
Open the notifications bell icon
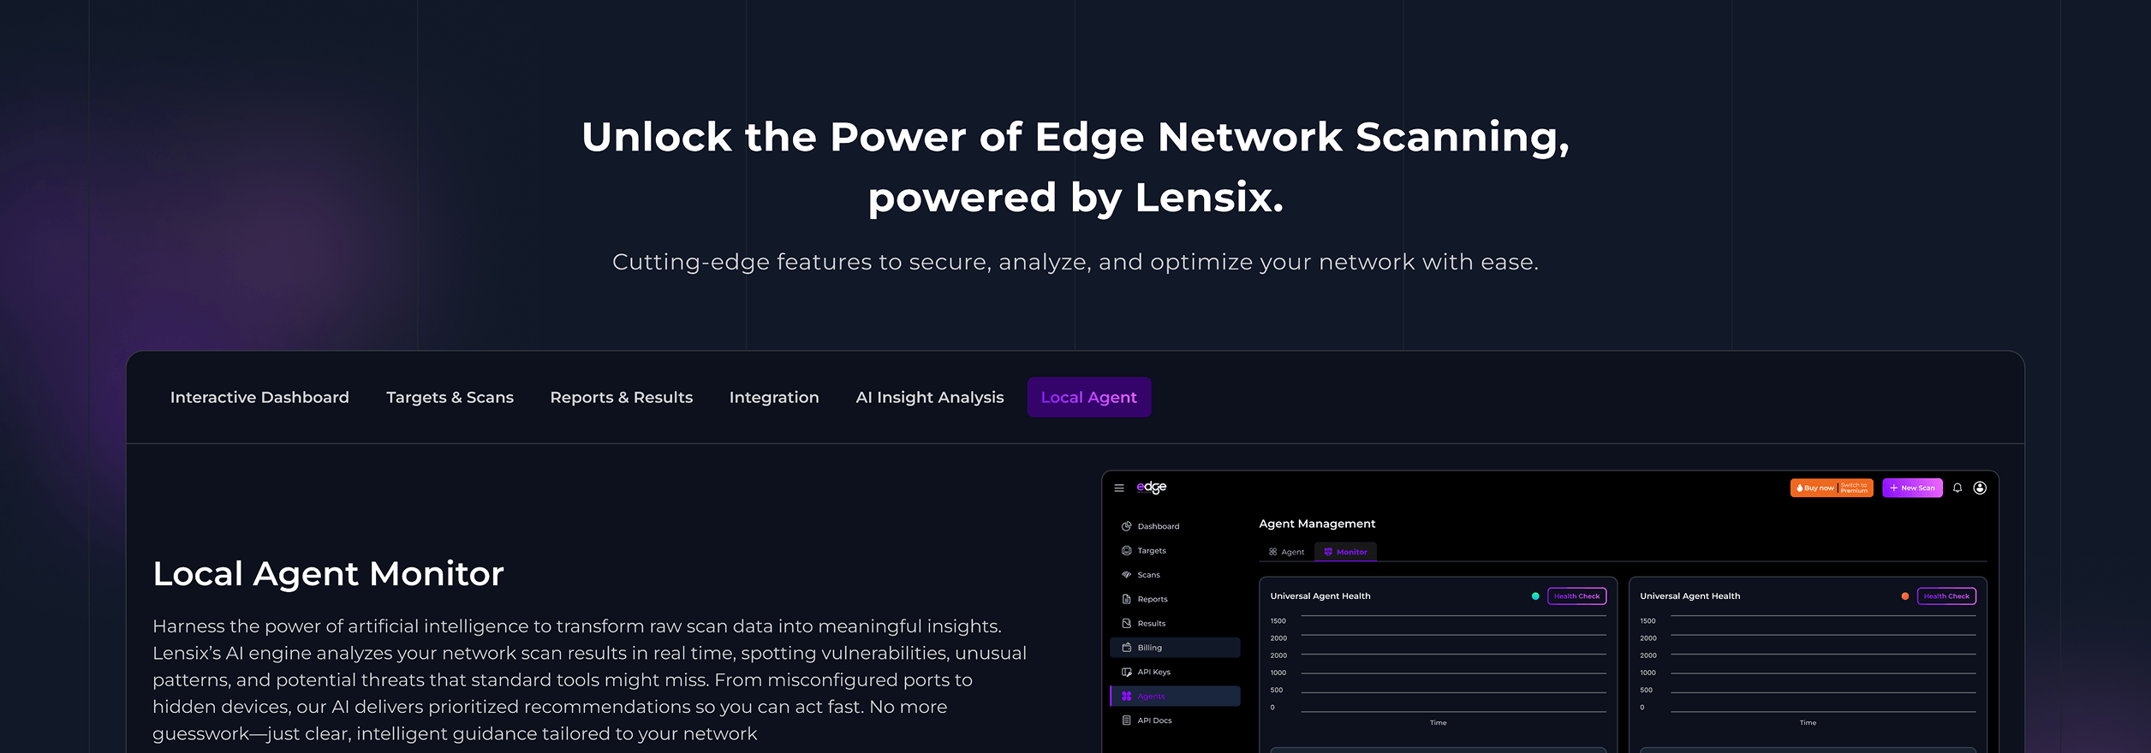[x=1957, y=488]
